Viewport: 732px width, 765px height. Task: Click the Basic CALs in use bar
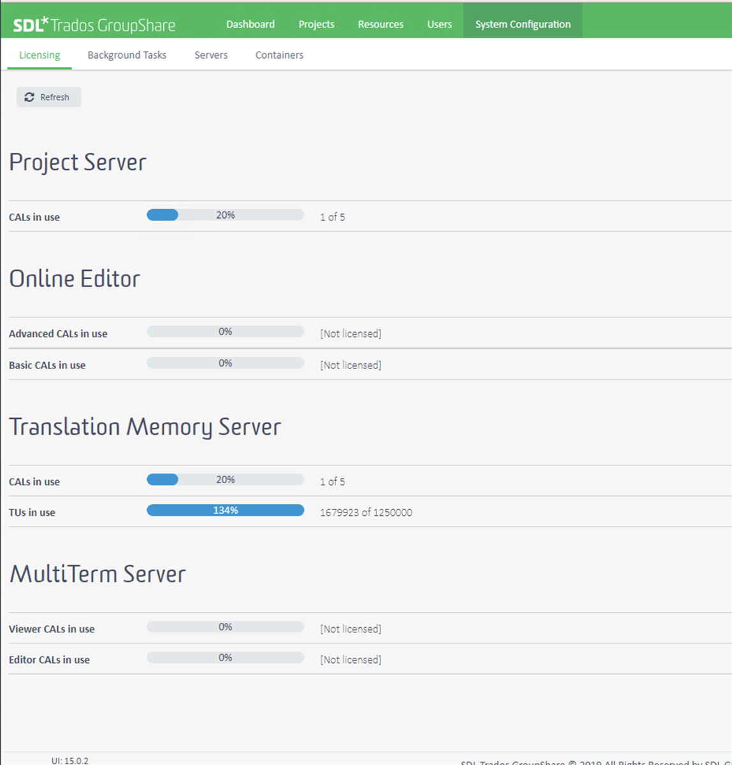pos(225,363)
